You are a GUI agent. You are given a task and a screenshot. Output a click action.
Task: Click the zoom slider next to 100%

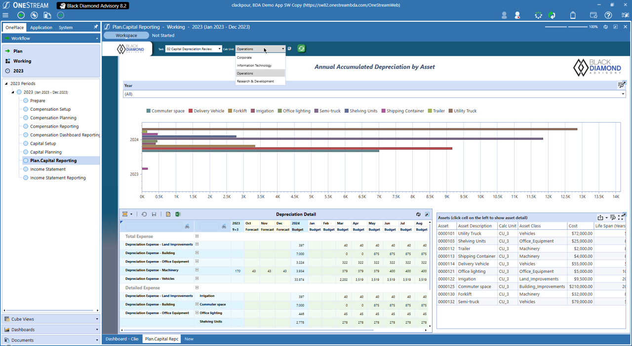[x=565, y=27]
